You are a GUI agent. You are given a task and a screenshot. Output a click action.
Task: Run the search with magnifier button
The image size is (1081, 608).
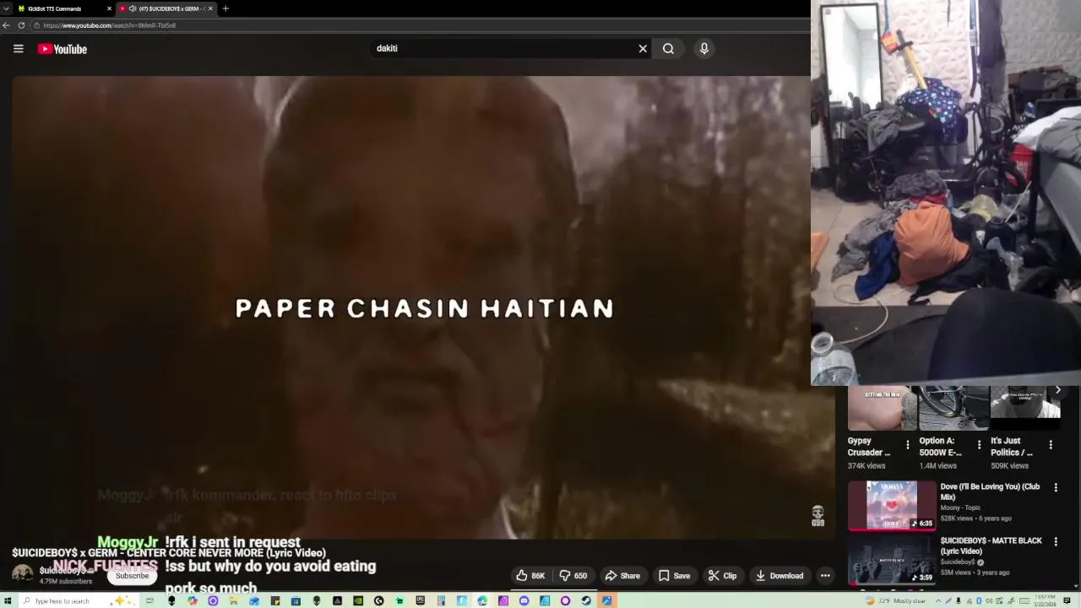(668, 48)
